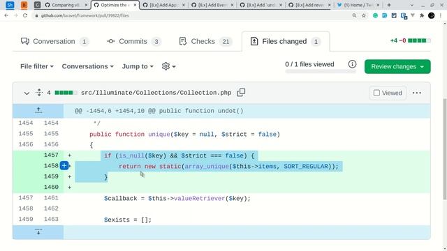Click the orange 'B' pinned tab
447x251 pixels.
click(x=24, y=5)
